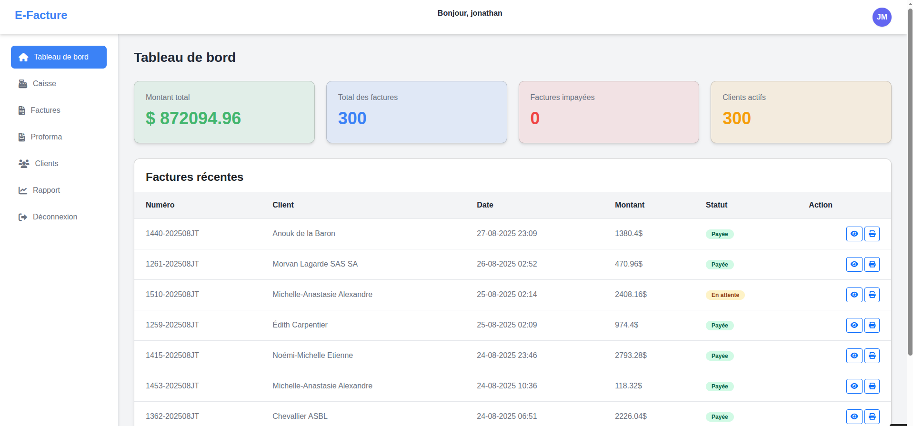The width and height of the screenshot is (913, 426).
Task: Open the Caisse menu item
Action: (44, 84)
